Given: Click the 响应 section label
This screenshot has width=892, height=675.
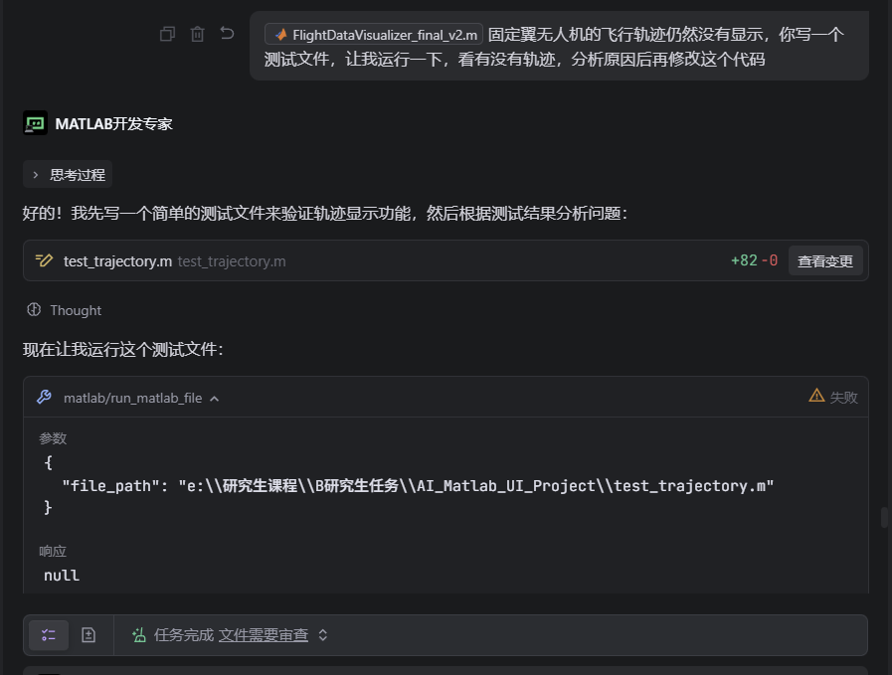Looking at the screenshot, I should [53, 551].
